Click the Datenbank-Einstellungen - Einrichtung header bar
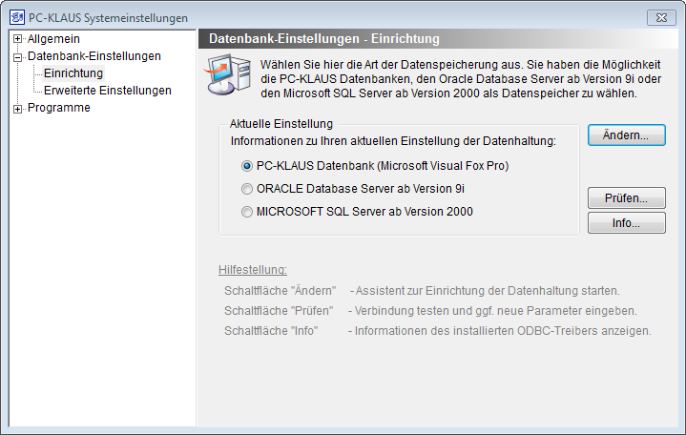Screen dimensions: 686x435 click(x=439, y=39)
